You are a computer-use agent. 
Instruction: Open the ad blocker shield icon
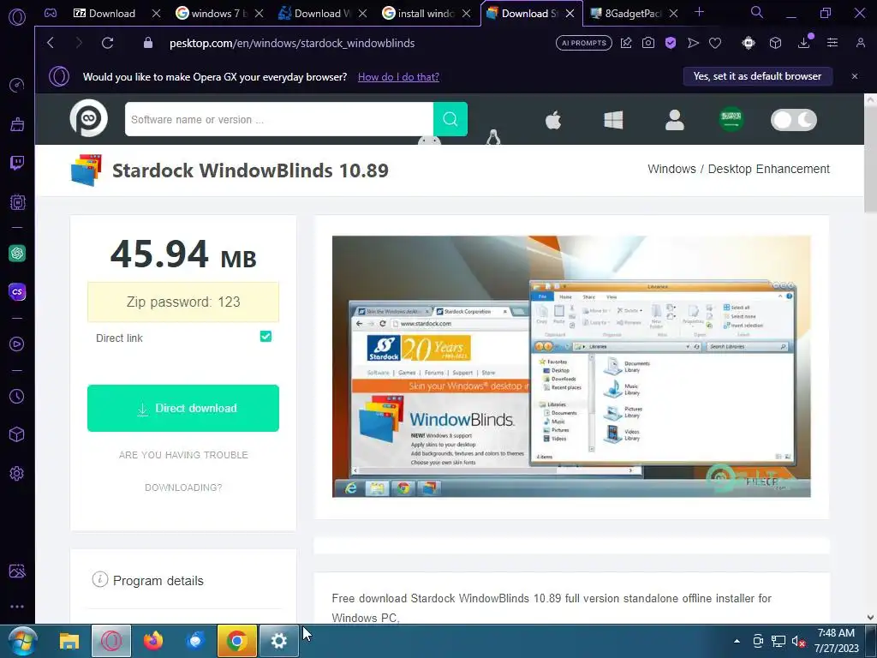(671, 43)
